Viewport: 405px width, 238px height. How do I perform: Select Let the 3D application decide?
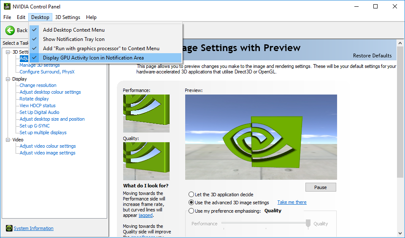pos(191,195)
